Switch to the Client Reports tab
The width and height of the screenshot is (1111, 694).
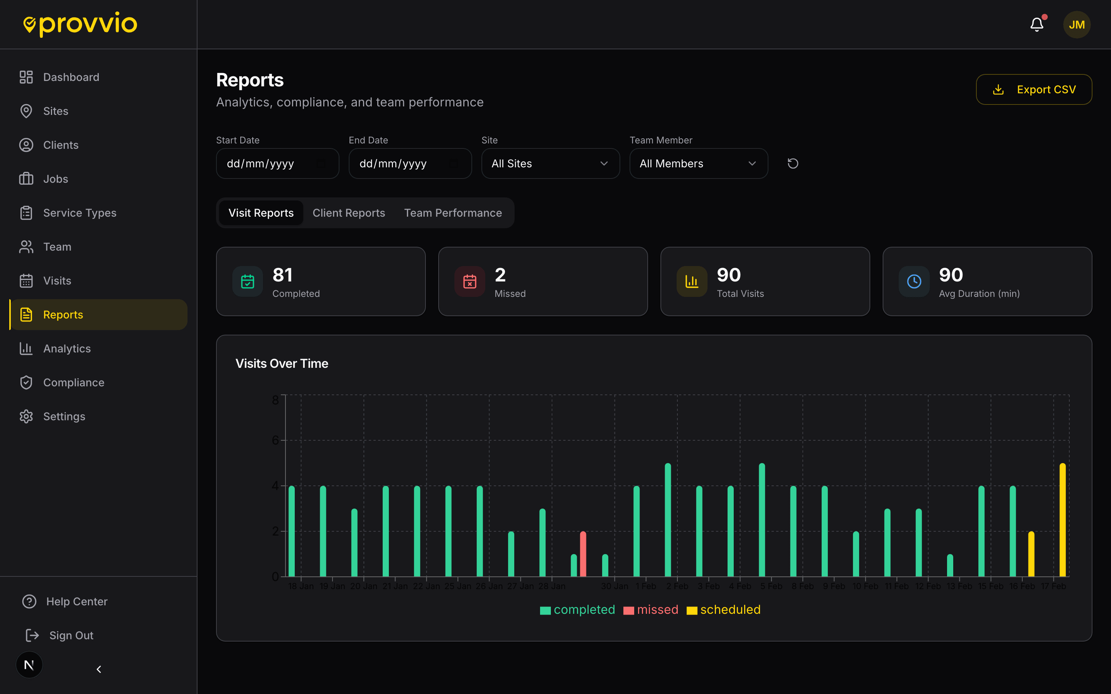349,212
